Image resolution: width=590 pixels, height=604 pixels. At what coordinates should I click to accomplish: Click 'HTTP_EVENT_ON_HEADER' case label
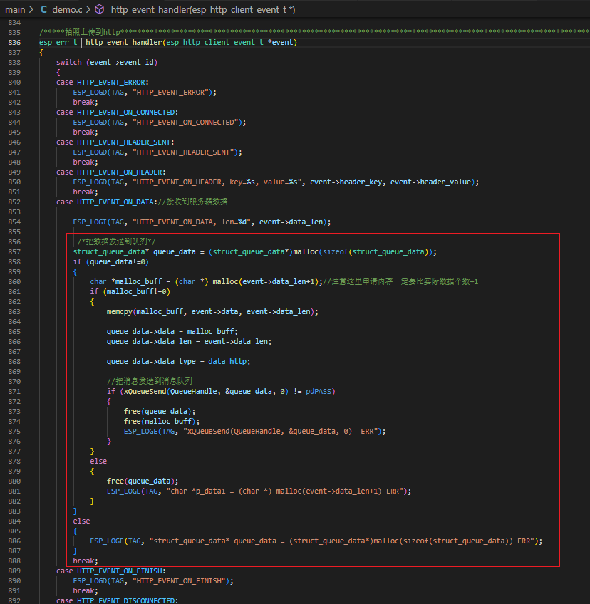tap(120, 172)
